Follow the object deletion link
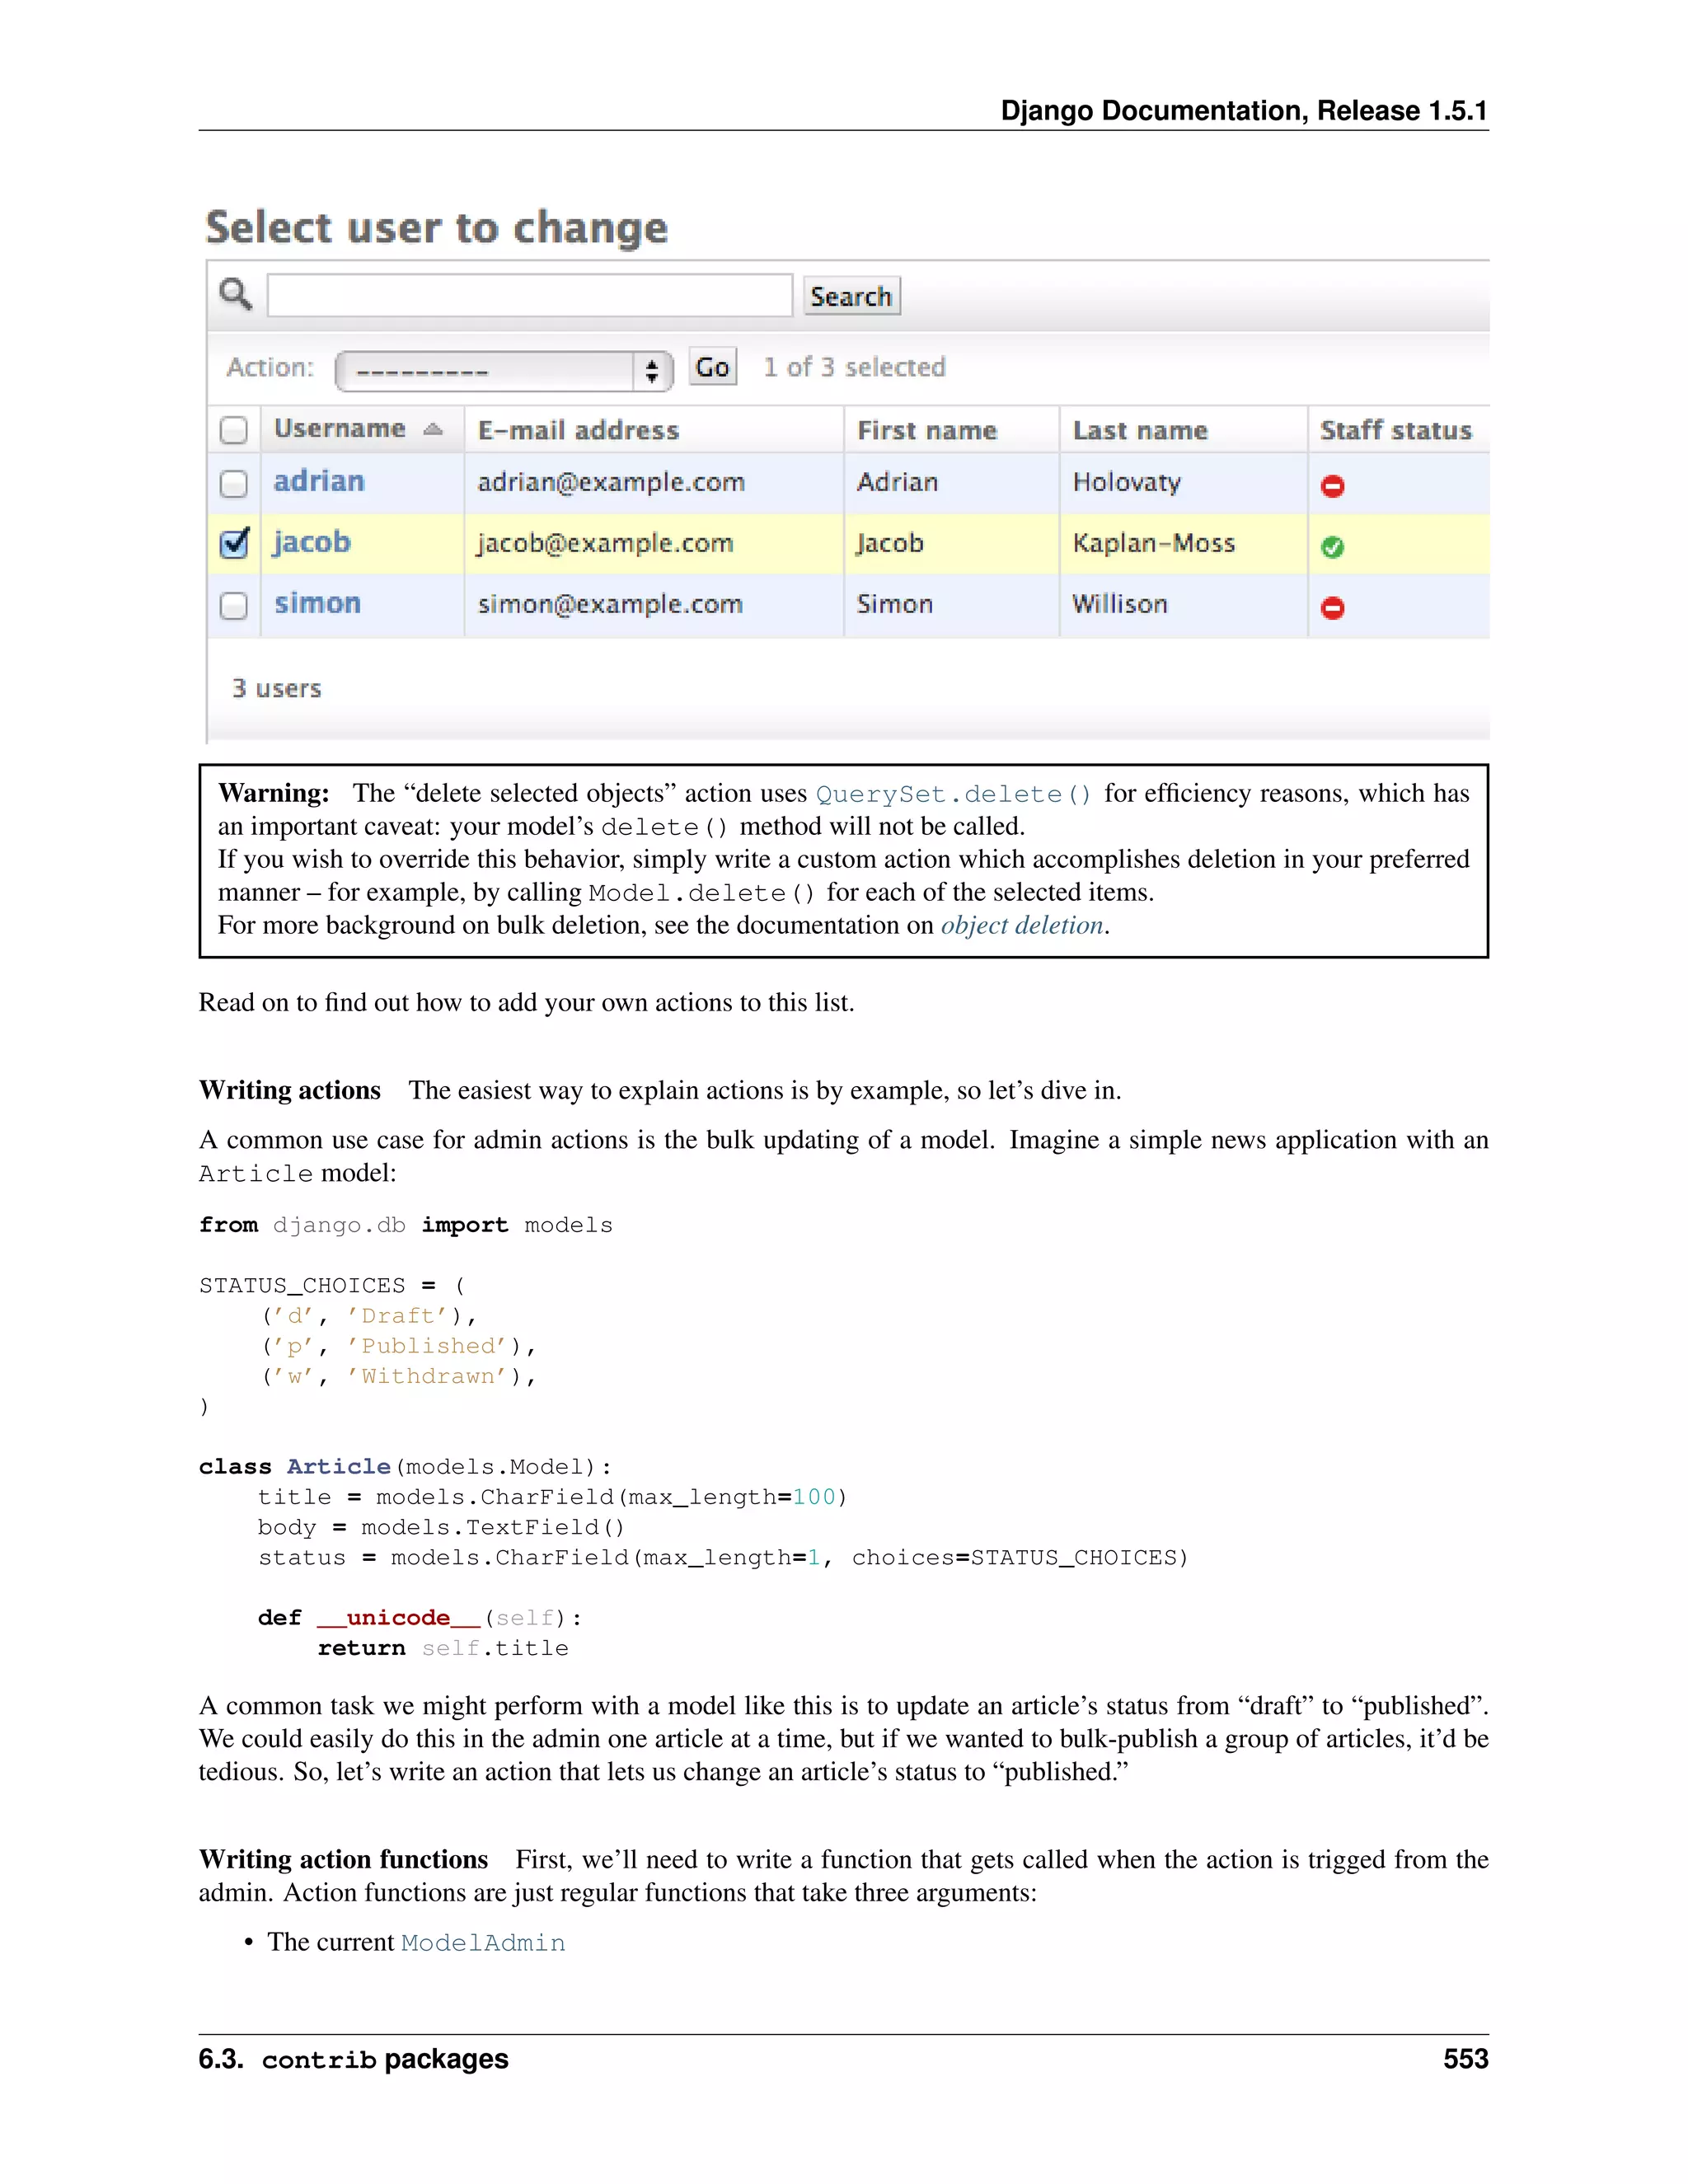The width and height of the screenshot is (1688, 2184). [1021, 925]
